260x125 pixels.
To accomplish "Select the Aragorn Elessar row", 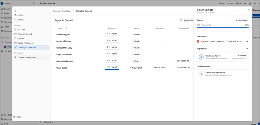I will [x=124, y=41].
